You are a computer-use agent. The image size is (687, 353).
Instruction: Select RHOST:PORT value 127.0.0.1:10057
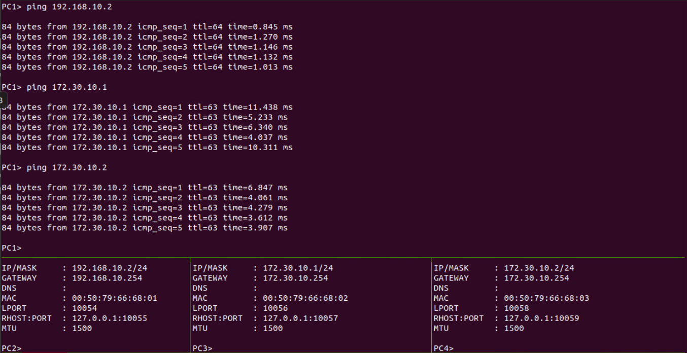[300, 319]
